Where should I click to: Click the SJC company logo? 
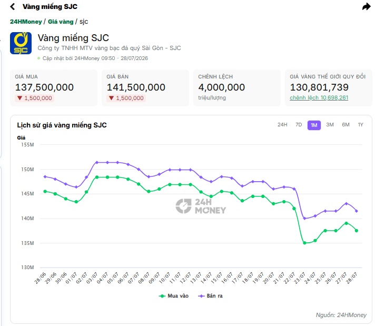click(21, 43)
